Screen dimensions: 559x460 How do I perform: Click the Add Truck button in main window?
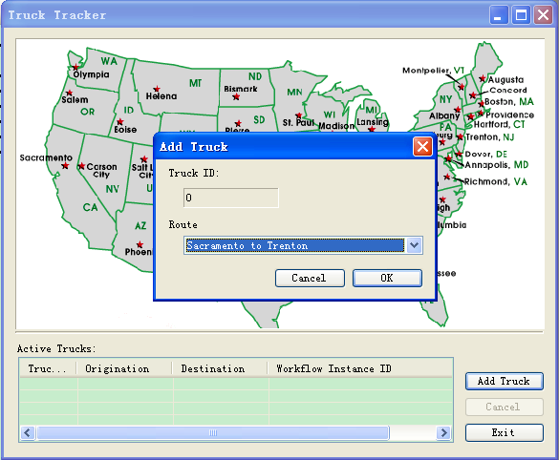coord(505,382)
